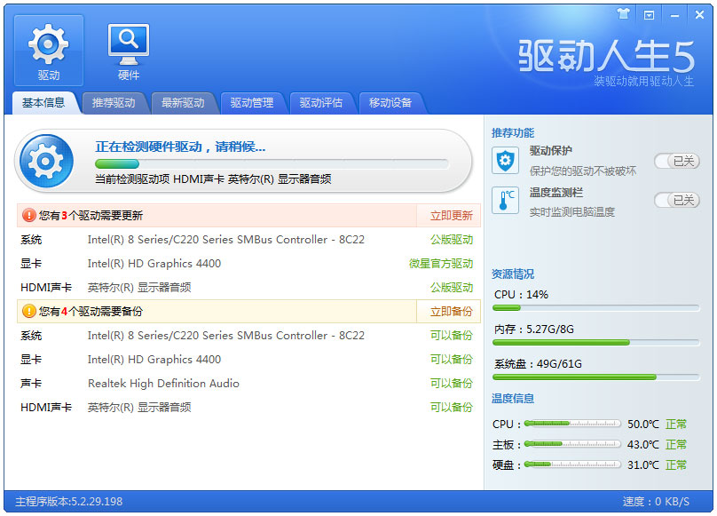Click the 温度监测栏 thermometer icon
The height and width of the screenshot is (516, 717).
click(505, 200)
